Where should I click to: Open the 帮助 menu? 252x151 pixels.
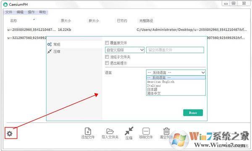(x=42, y=12)
